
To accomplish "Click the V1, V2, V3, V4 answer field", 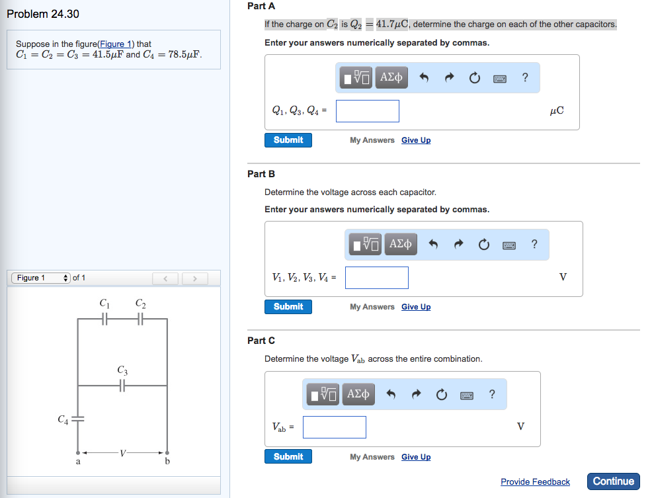I will 377,278.
